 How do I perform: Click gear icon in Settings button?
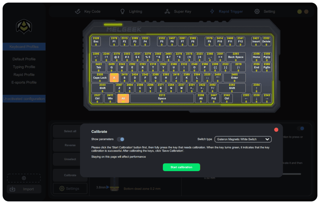click(x=62, y=188)
